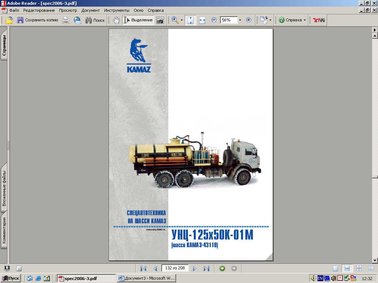378x283 pixels.
Task: Decrease zoom with the minus button
Action: 214,20
